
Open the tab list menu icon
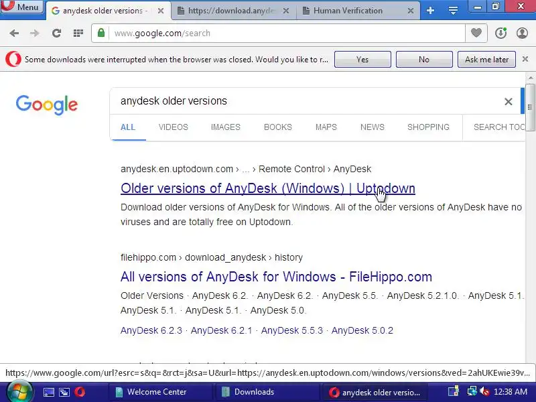[x=453, y=11]
